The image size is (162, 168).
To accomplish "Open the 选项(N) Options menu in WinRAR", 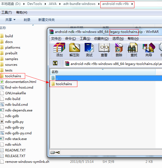I will [x=118, y=38].
